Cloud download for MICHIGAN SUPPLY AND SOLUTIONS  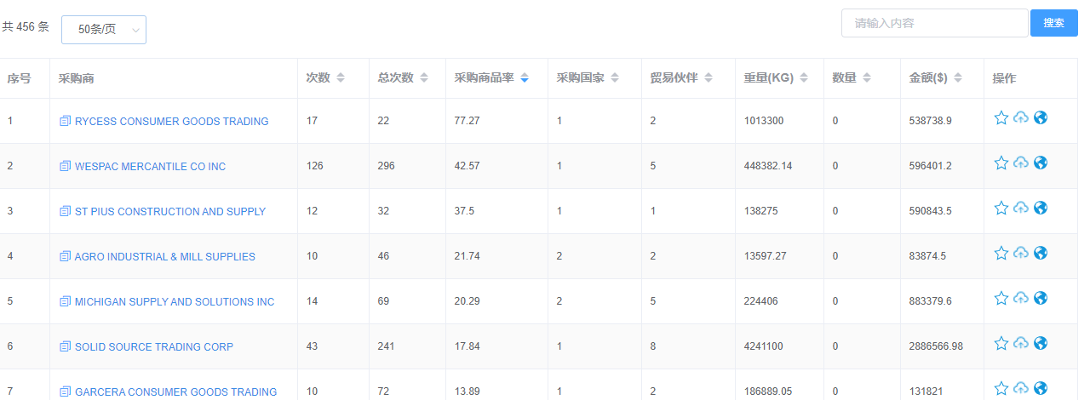click(1021, 298)
